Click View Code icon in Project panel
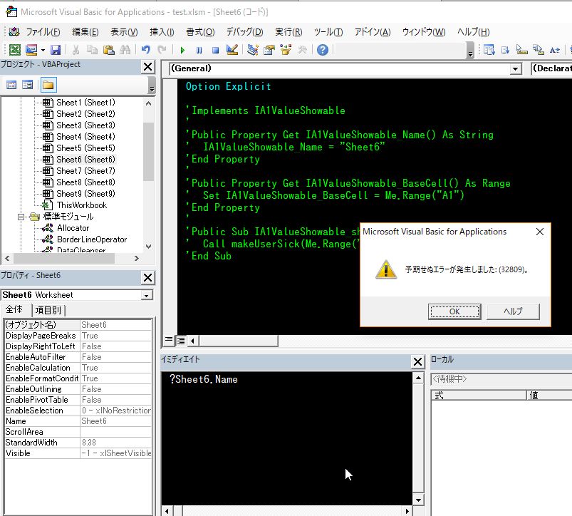 (x=11, y=85)
